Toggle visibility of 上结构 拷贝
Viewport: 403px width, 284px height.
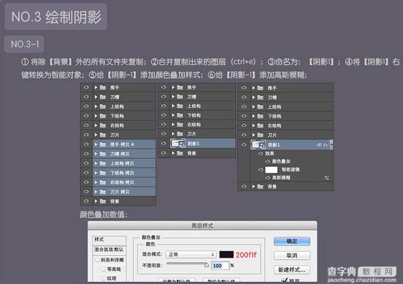(x=86, y=163)
